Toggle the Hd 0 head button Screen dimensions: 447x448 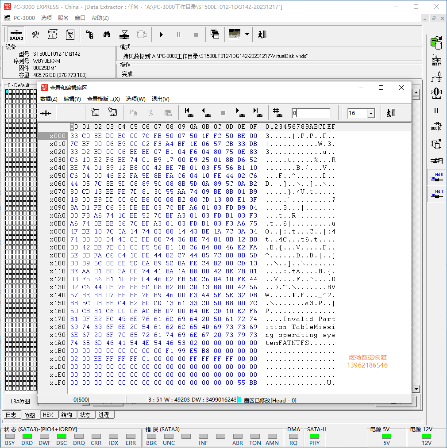(x=436, y=177)
